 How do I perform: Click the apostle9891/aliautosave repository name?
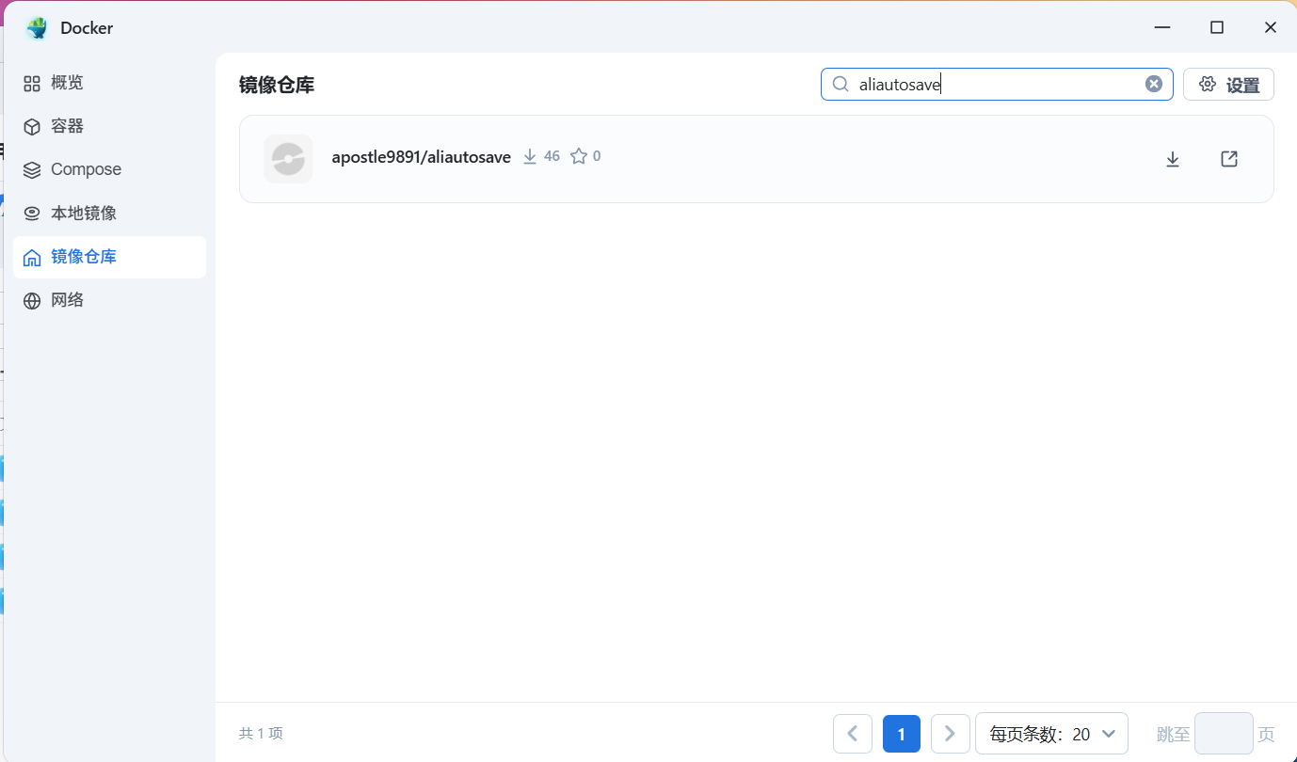421,157
